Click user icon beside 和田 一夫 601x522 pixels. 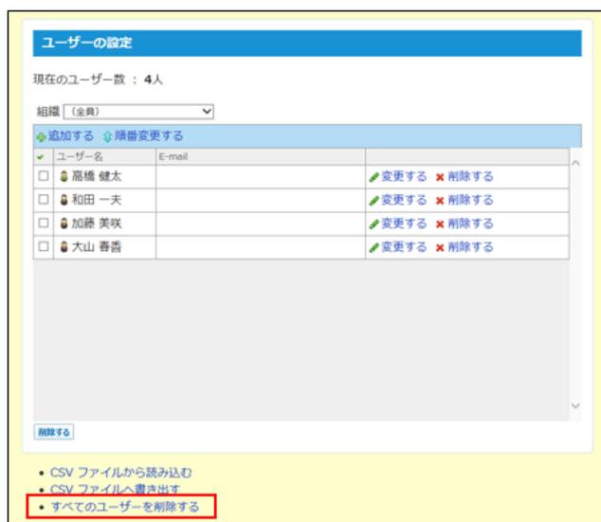pyautogui.click(x=64, y=200)
